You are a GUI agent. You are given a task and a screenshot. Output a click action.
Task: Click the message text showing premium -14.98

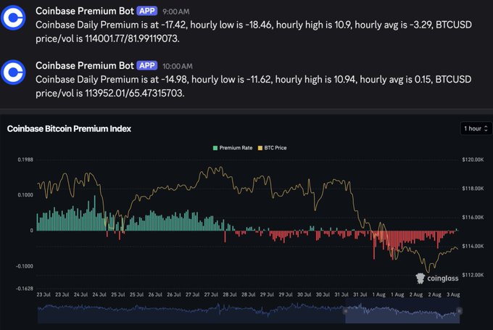click(254, 86)
